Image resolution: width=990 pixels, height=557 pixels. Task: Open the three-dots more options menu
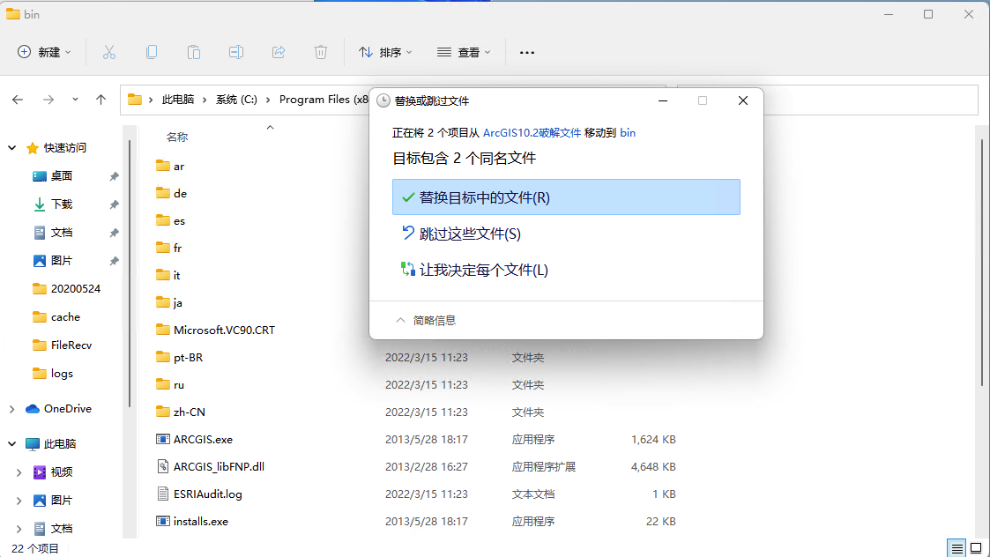(526, 52)
